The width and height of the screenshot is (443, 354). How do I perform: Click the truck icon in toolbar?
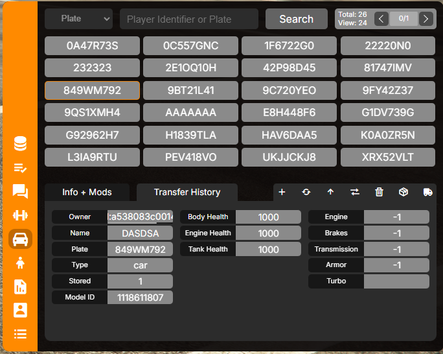click(x=427, y=192)
